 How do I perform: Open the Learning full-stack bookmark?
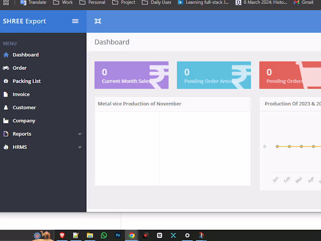click(203, 2)
